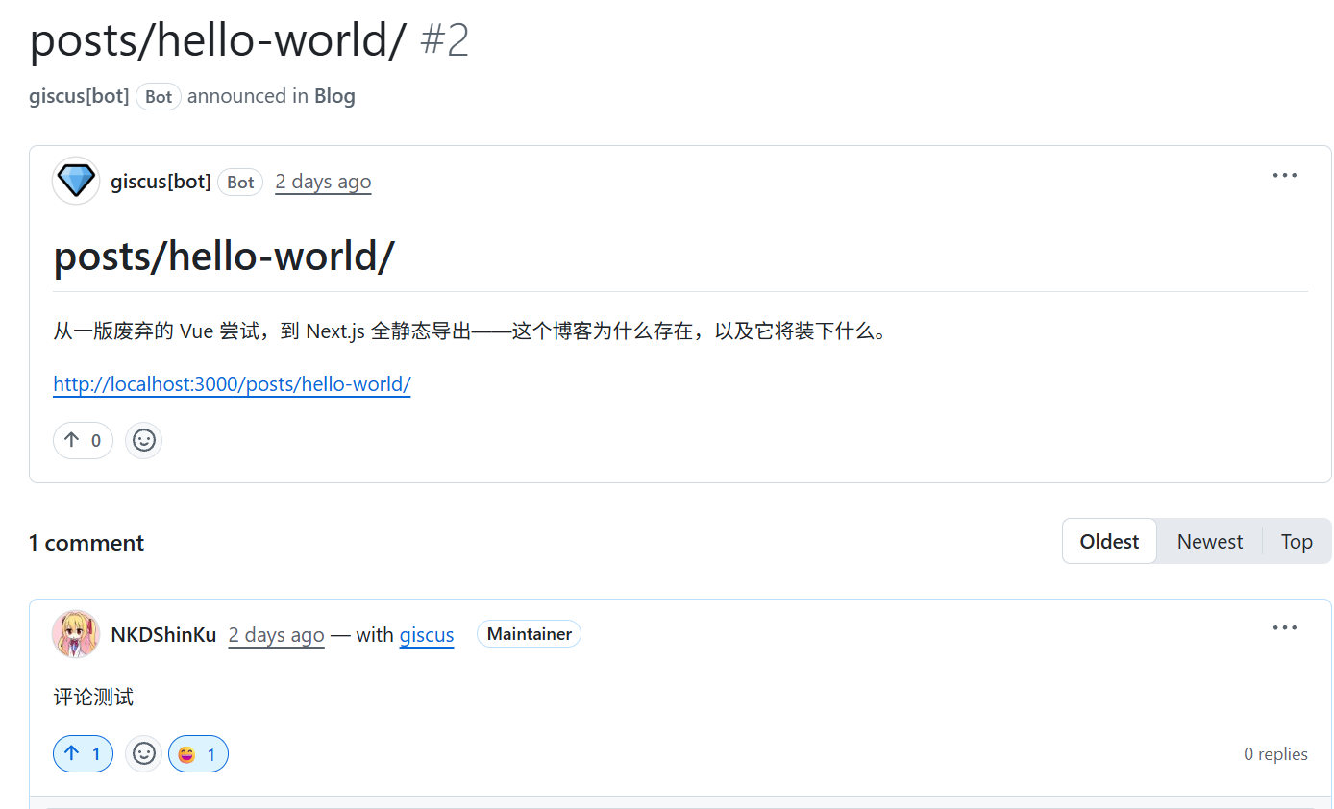Open the post's 2 days ago timestamp
1334x809 pixels.
tap(323, 182)
